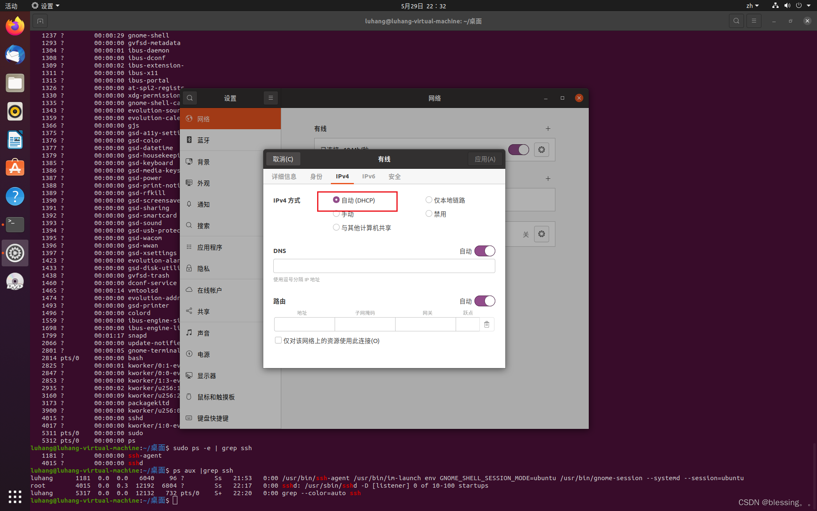The image size is (817, 511).
Task: Switch to the 详细信息 tab
Action: click(x=284, y=176)
